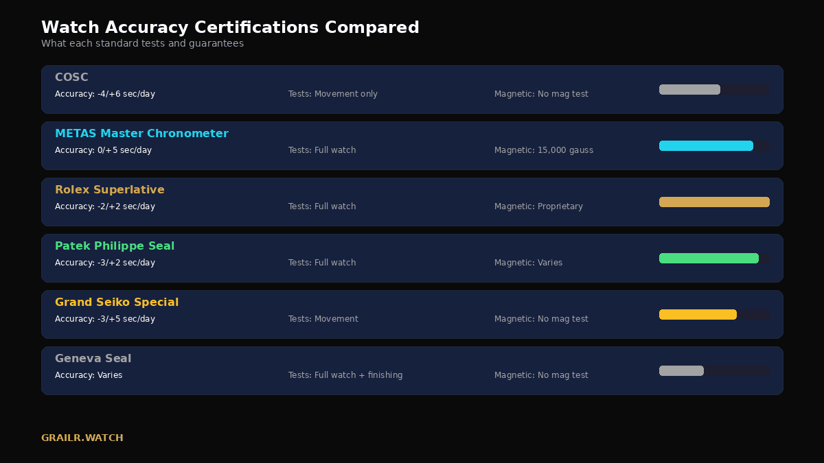This screenshot has width=824, height=463.
Task: Click the 'Tests: Movement only' label
Action: (x=333, y=94)
